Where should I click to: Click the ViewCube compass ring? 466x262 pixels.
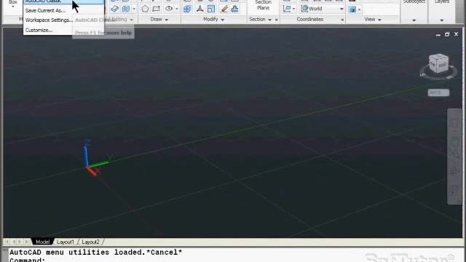coord(439,74)
